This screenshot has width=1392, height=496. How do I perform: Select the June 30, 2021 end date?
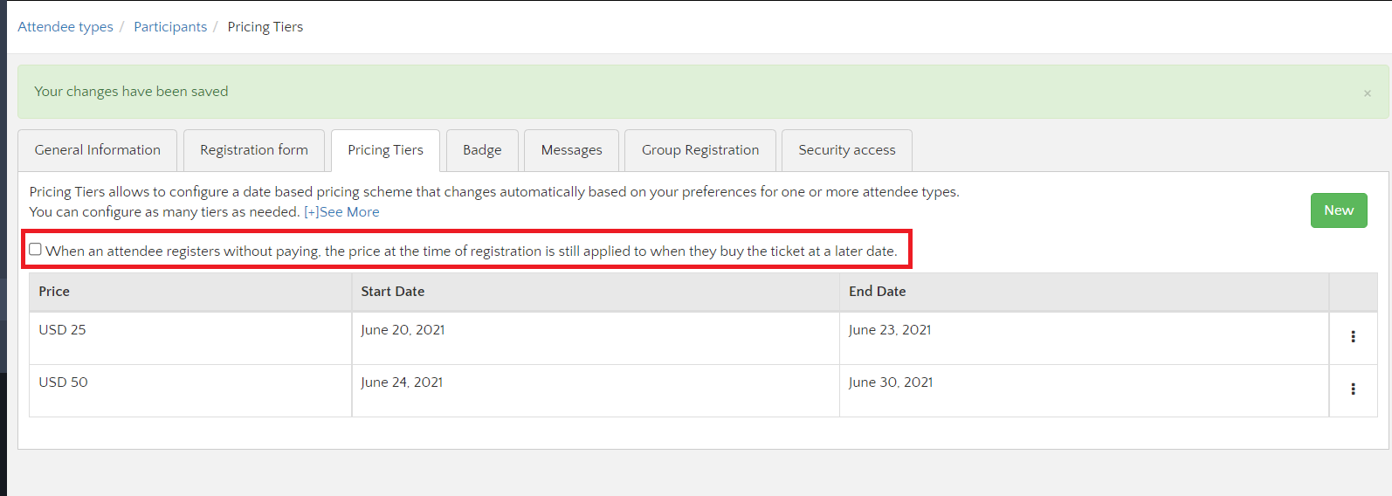(891, 382)
